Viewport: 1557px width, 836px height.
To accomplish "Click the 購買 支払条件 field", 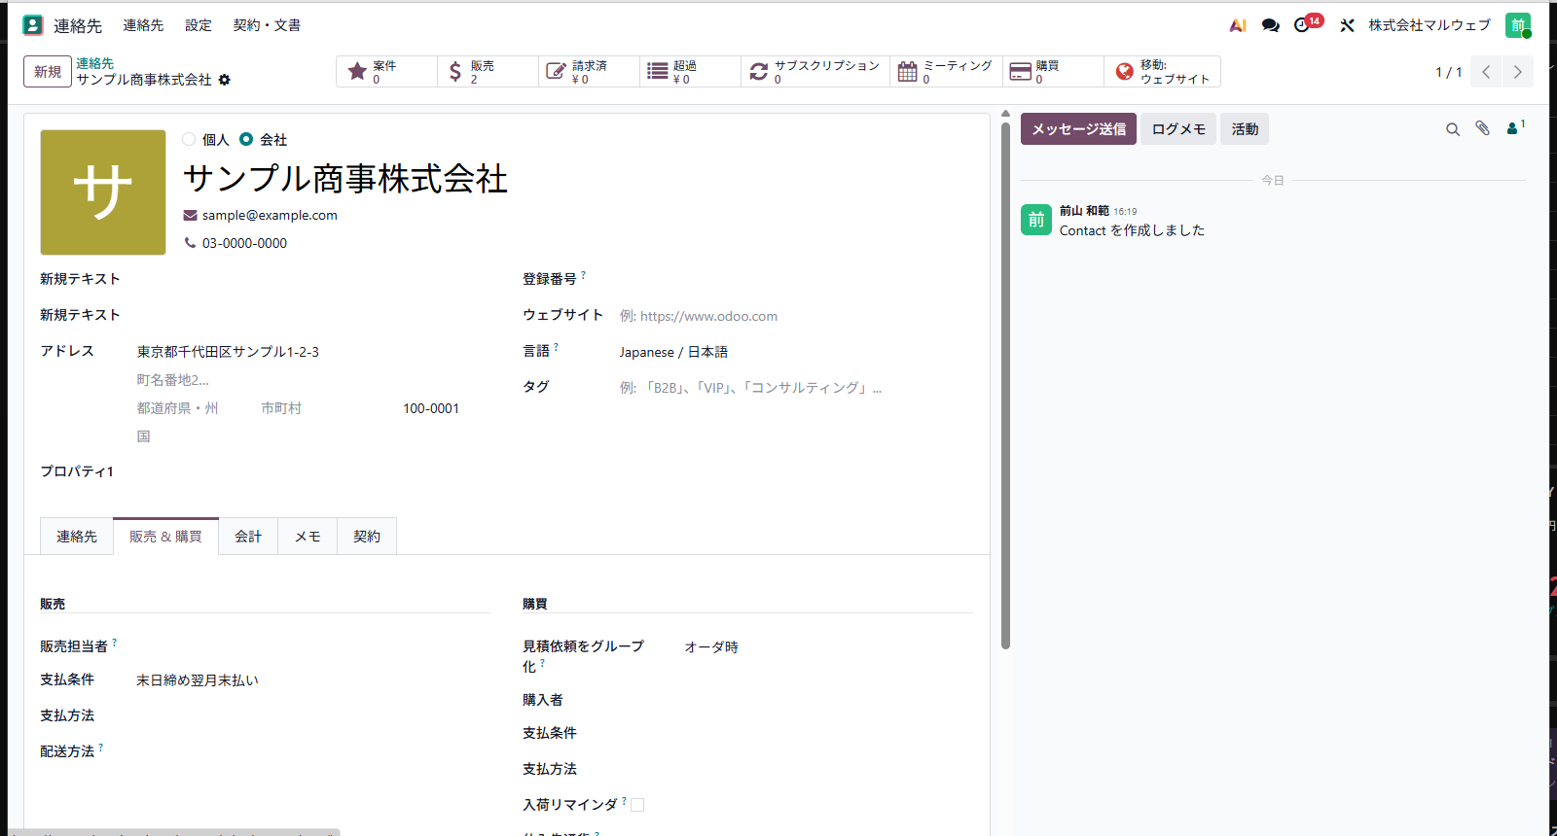I will click(828, 733).
